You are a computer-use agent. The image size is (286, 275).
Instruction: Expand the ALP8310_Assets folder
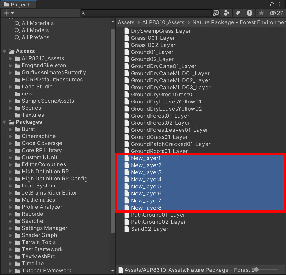click(x=10, y=59)
